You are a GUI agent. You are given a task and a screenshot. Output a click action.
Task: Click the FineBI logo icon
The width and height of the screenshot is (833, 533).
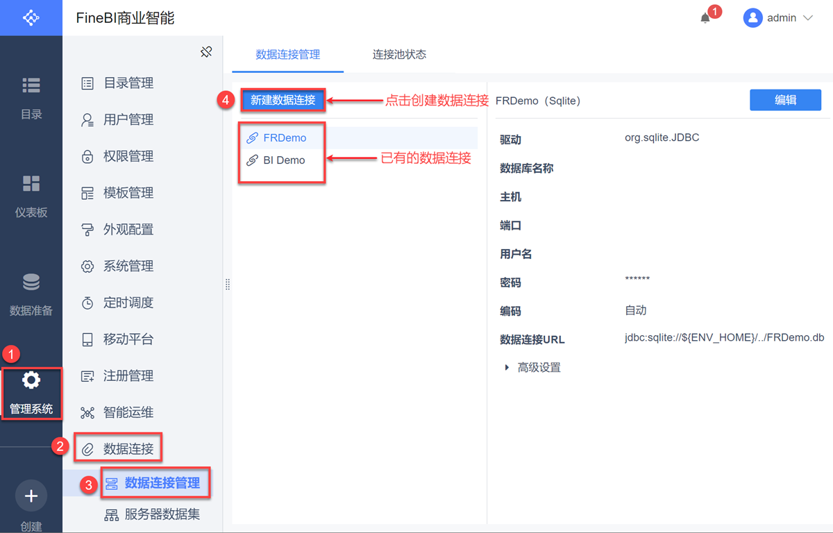[31, 17]
